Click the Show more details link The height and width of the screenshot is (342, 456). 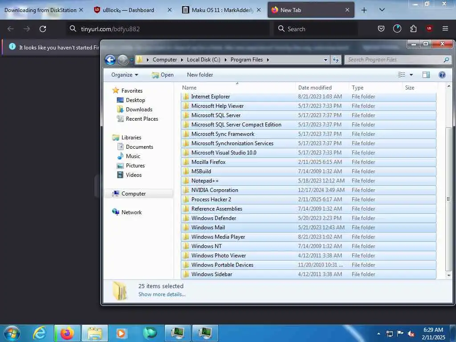[162, 294]
